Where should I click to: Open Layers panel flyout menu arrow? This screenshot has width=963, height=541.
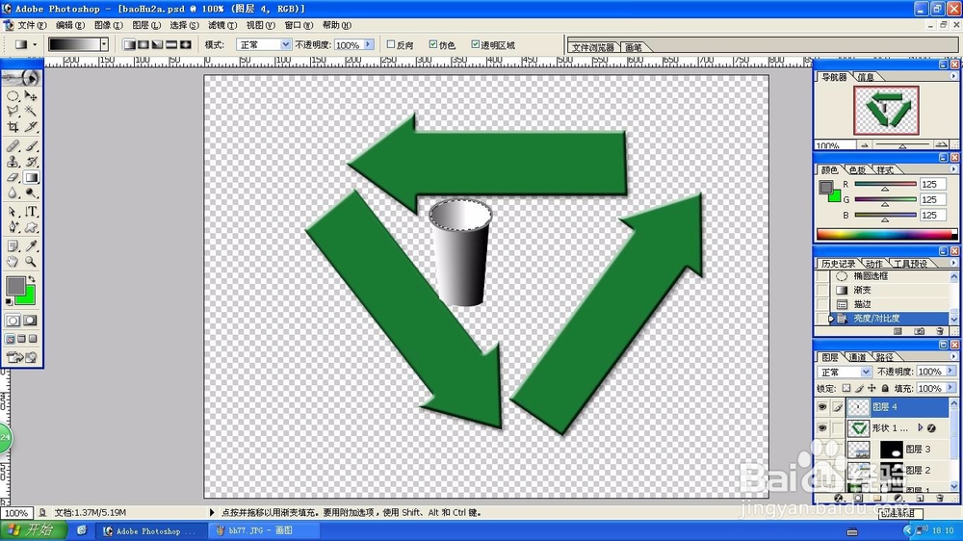coord(953,357)
